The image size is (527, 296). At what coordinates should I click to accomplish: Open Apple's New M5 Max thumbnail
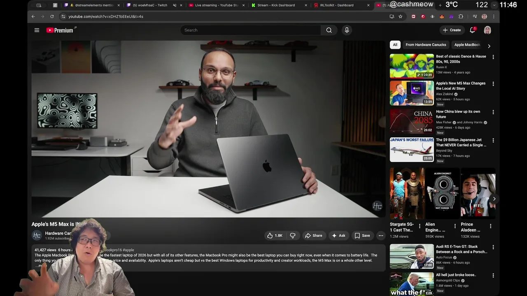(412, 93)
